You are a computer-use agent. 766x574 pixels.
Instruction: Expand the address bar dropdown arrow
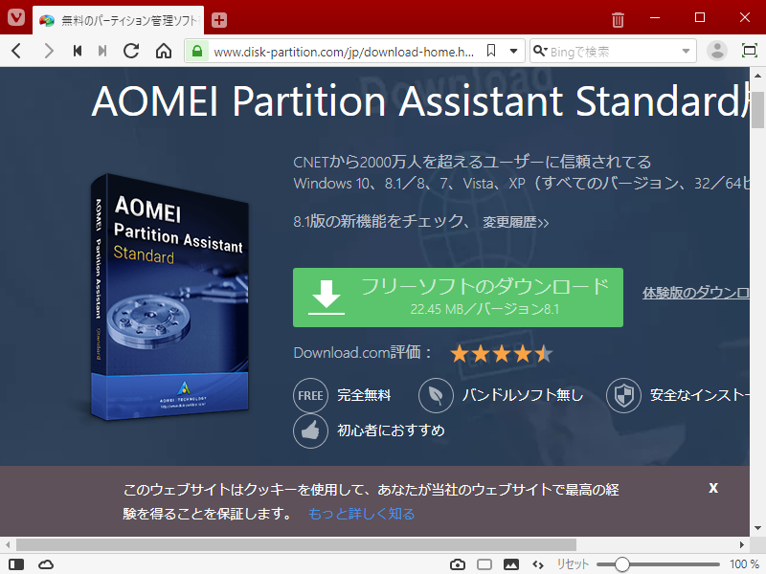click(513, 52)
